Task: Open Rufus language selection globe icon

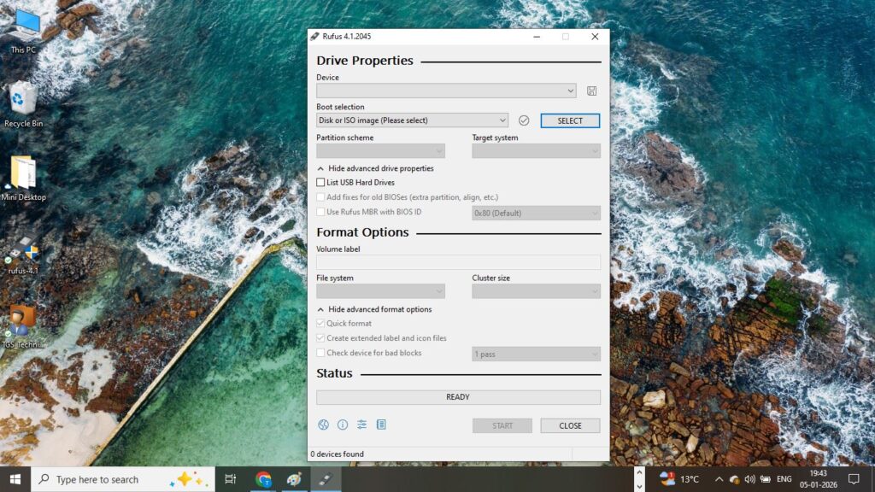Action: (x=323, y=425)
